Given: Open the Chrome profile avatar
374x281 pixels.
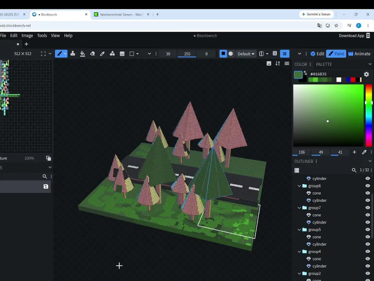Looking at the screenshot, I should (x=358, y=25).
